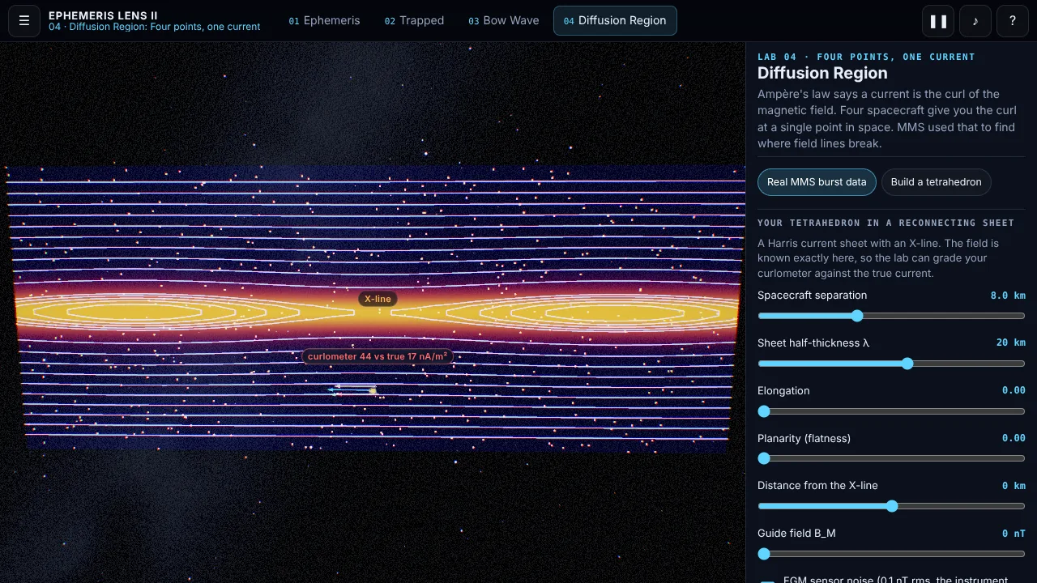The width and height of the screenshot is (1037, 583).
Task: Adjust the Distance from the X-line slider
Action: (891, 506)
